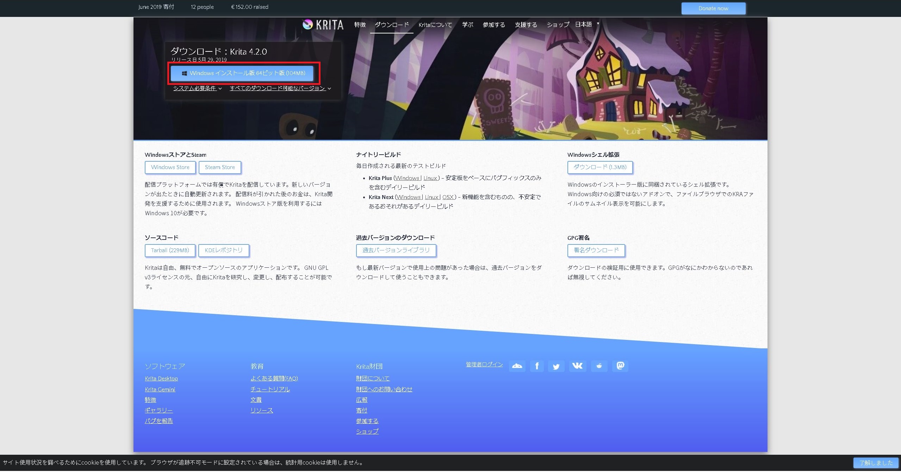Open 文書 footer link
The width and height of the screenshot is (901, 472).
tap(256, 400)
